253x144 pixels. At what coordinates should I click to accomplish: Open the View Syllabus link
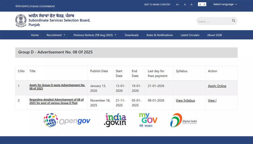click(185, 101)
